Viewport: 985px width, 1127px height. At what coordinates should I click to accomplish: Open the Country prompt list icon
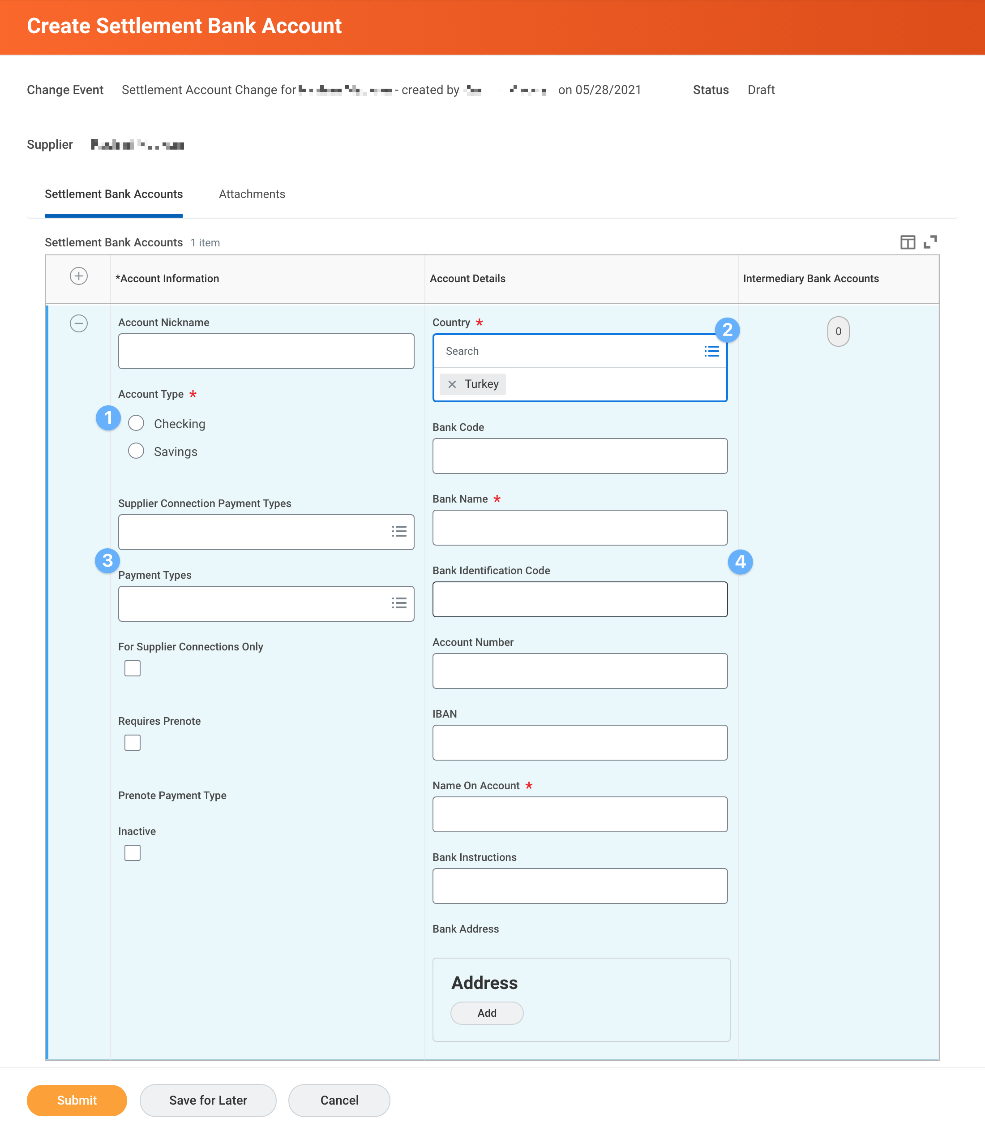tap(711, 351)
